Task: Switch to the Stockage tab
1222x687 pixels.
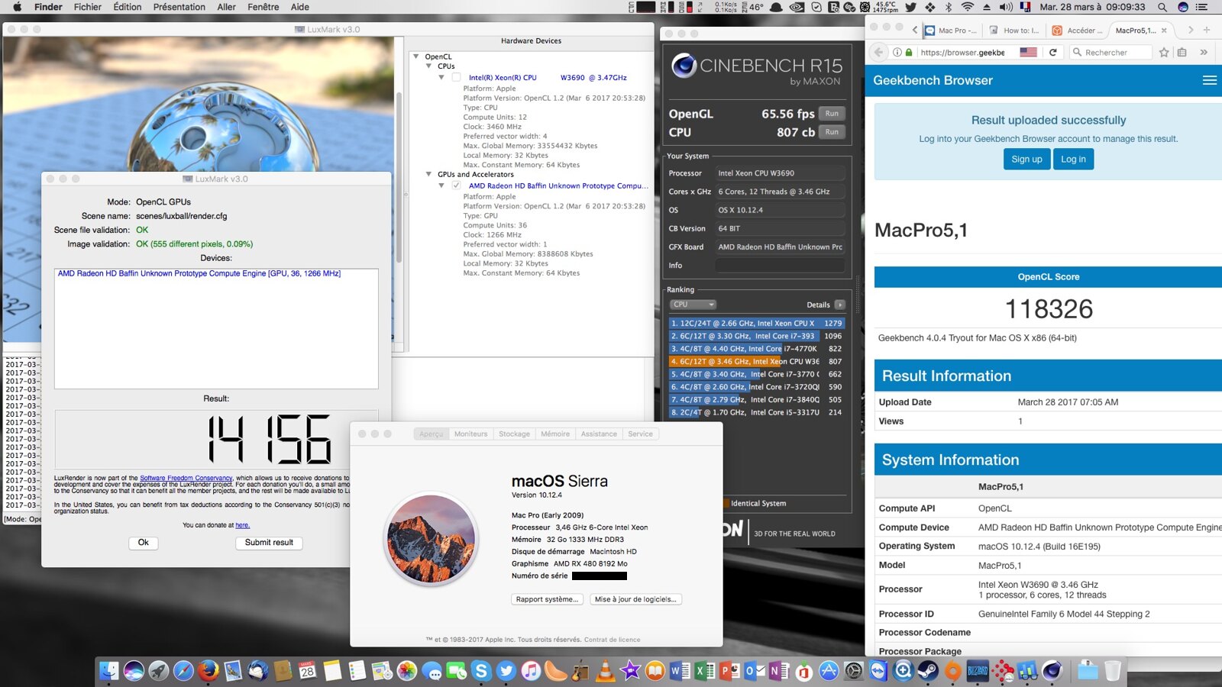Action: 514,434
